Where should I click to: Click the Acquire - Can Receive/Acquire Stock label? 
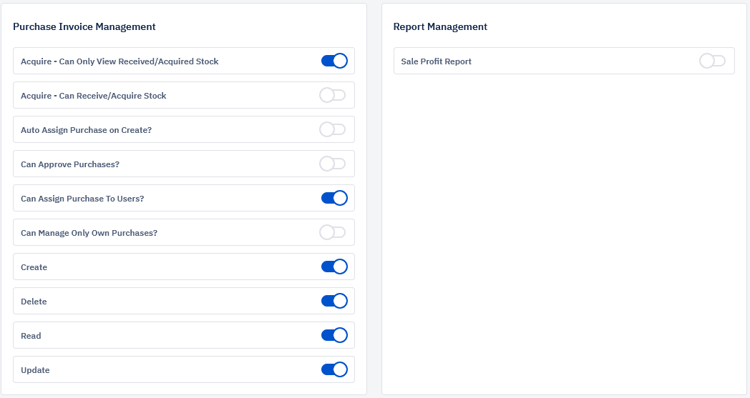coord(93,96)
